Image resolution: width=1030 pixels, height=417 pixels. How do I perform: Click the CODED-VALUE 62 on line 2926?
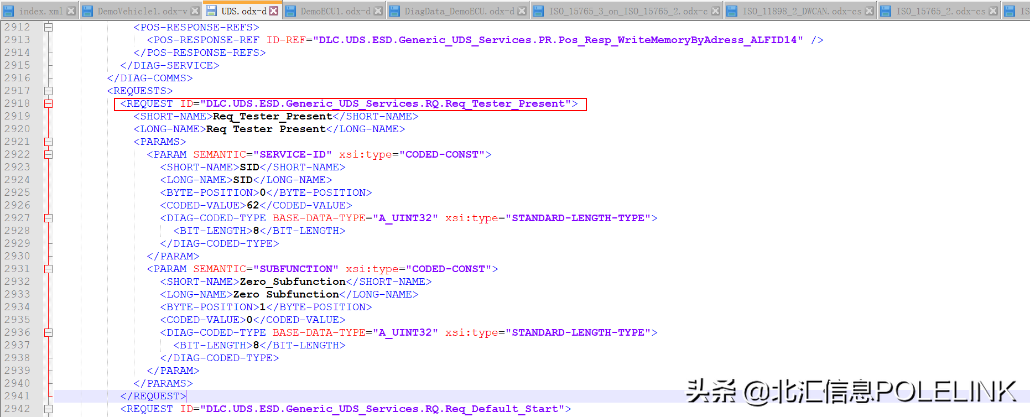[253, 205]
